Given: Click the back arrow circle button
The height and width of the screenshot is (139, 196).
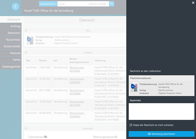Looking at the screenshot, I should (15, 6).
